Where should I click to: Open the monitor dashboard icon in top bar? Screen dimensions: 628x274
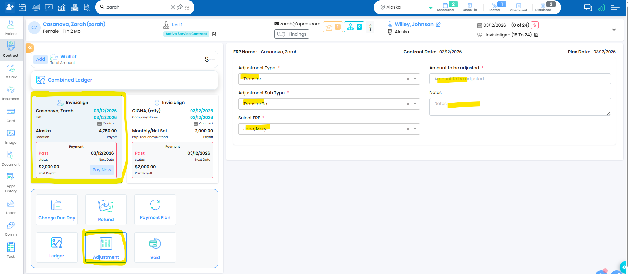(36, 7)
